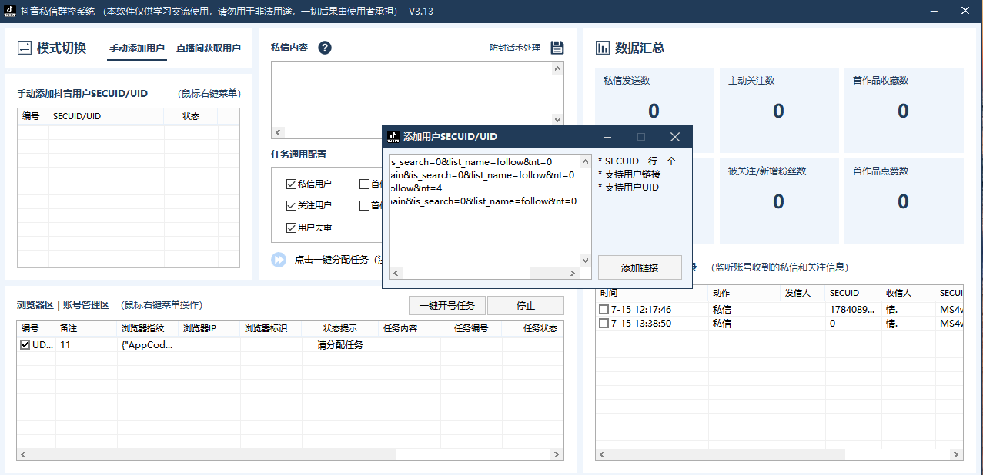Viewport: 983px width, 475px height.
Task: Click the 停止 button
Action: point(526,305)
